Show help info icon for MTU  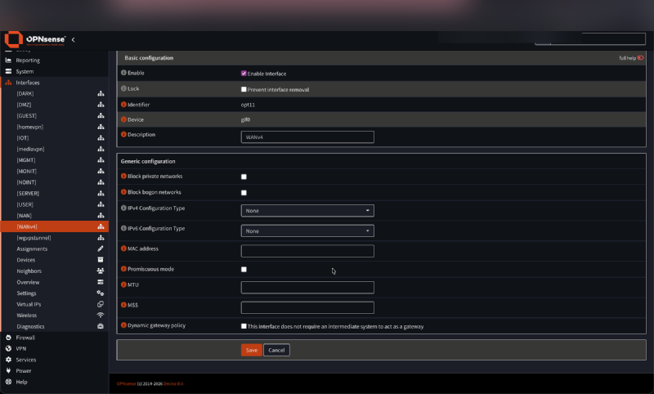[123, 284]
